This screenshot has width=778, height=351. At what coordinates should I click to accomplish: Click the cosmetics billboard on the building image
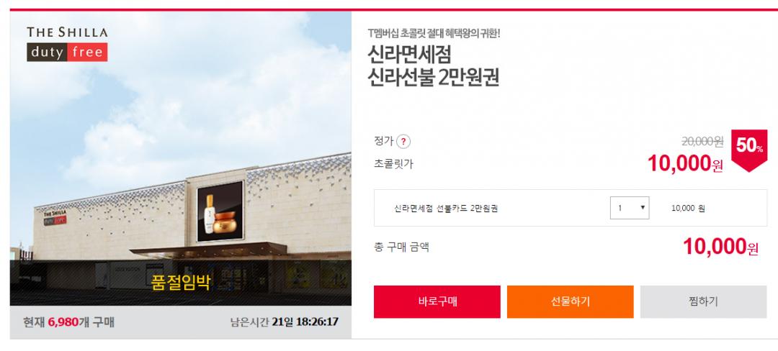[x=220, y=211]
